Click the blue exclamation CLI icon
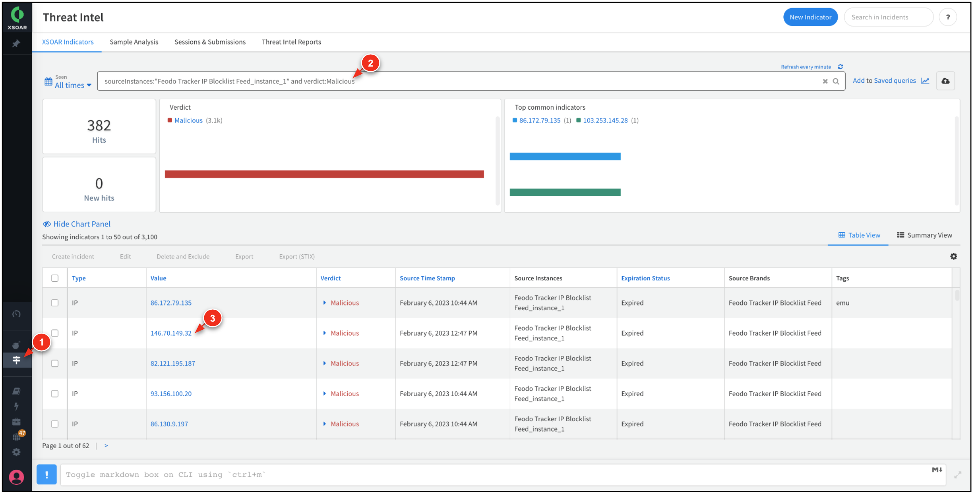This screenshot has height=494, width=973. pos(47,474)
